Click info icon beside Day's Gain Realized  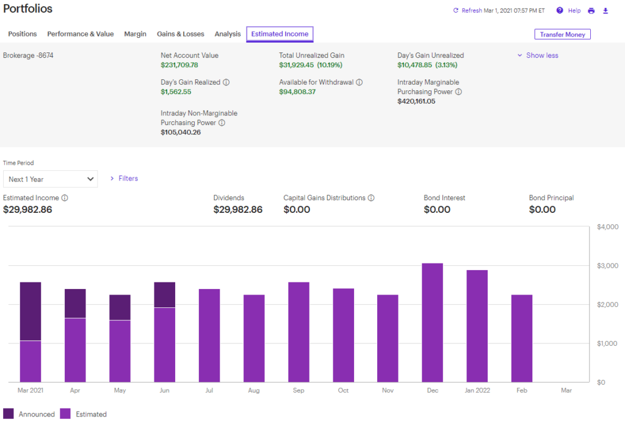click(x=226, y=82)
